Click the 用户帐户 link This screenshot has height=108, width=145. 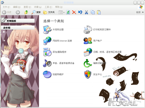(97, 41)
